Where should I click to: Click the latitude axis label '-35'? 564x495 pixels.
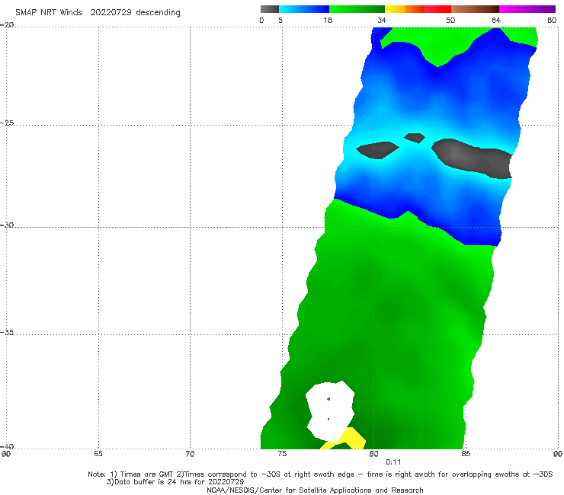tap(8, 332)
